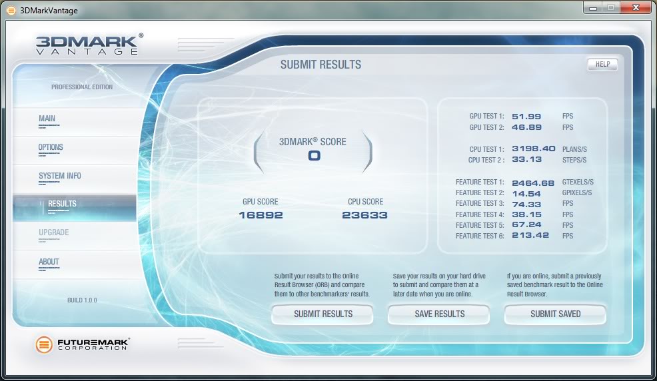The height and width of the screenshot is (381, 657).
Task: Click the orange Futuremark logo icon
Action: (44, 344)
